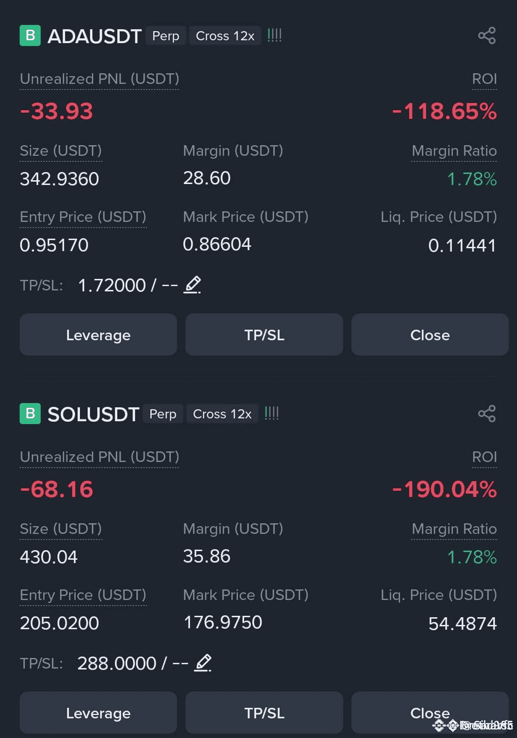Open Leverage settings for SOLUSDT

point(98,713)
